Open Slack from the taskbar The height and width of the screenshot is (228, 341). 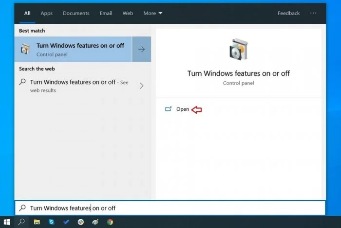click(81, 222)
